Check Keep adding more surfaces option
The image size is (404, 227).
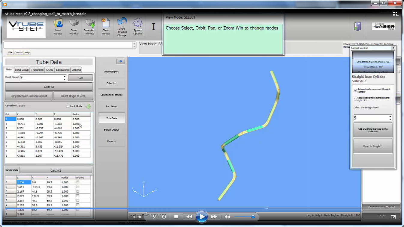pyautogui.click(x=355, y=99)
